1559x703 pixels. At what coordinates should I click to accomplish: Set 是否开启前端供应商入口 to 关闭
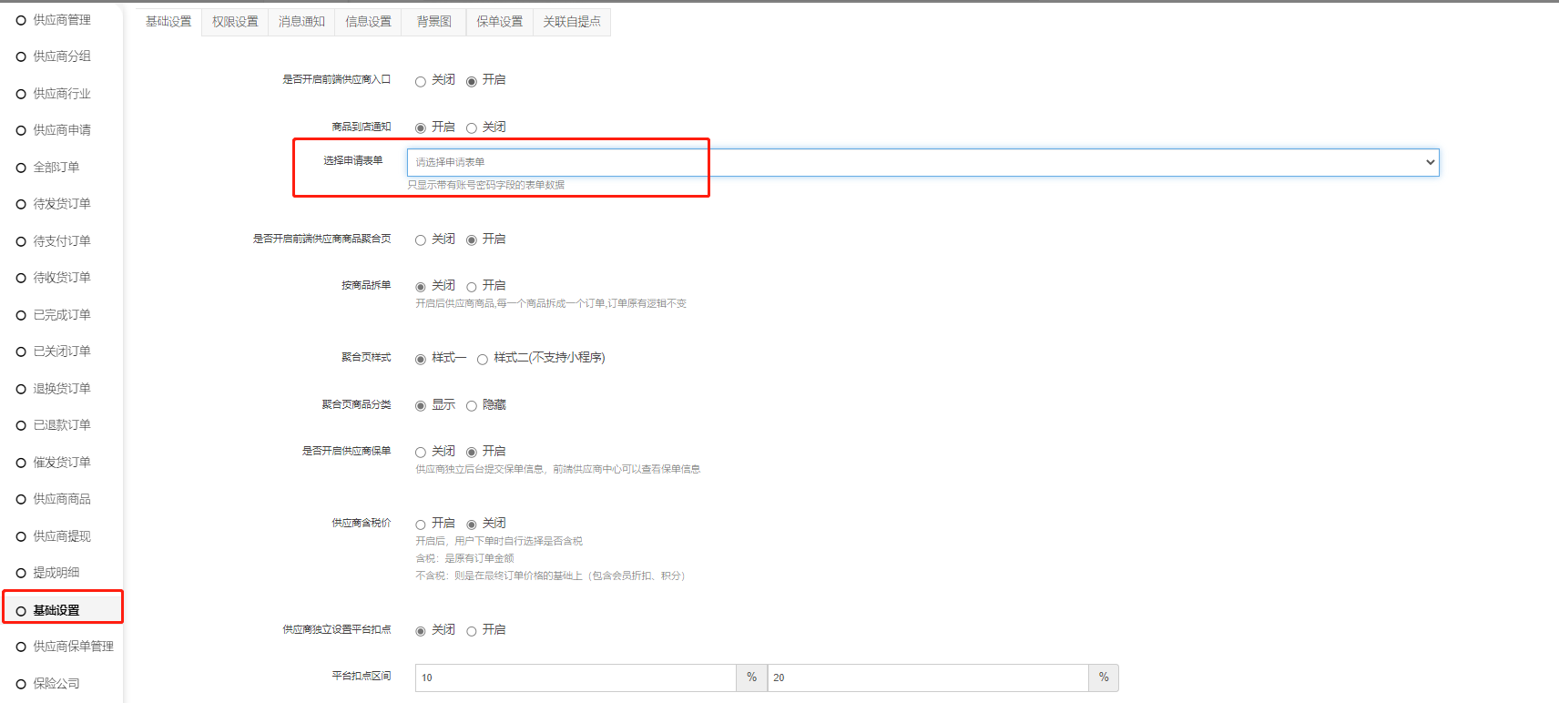421,82
